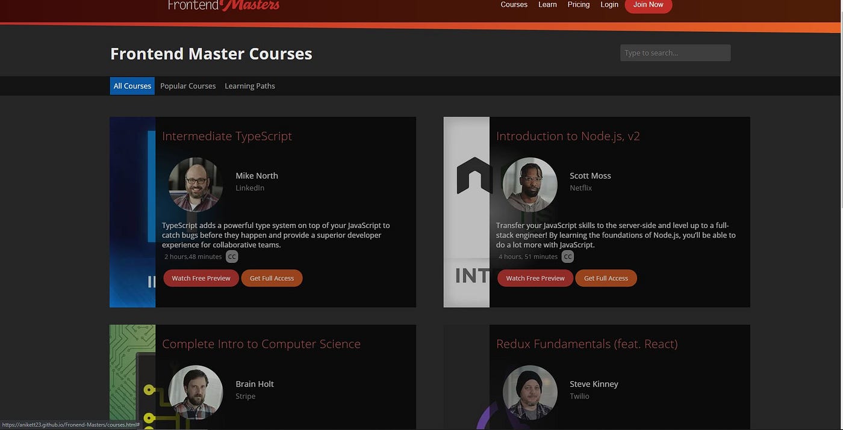The height and width of the screenshot is (430, 843).
Task: Click Watch Free Preview for Intermediate TypeScript
Action: tap(201, 278)
